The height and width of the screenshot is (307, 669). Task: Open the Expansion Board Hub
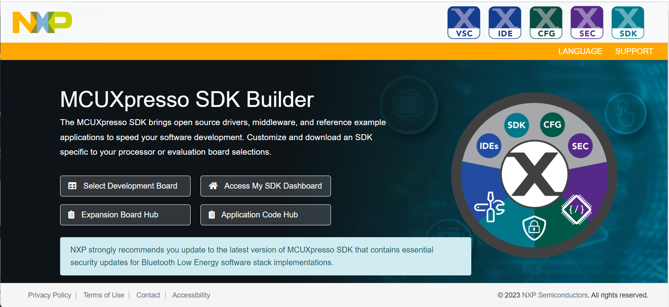(x=125, y=215)
